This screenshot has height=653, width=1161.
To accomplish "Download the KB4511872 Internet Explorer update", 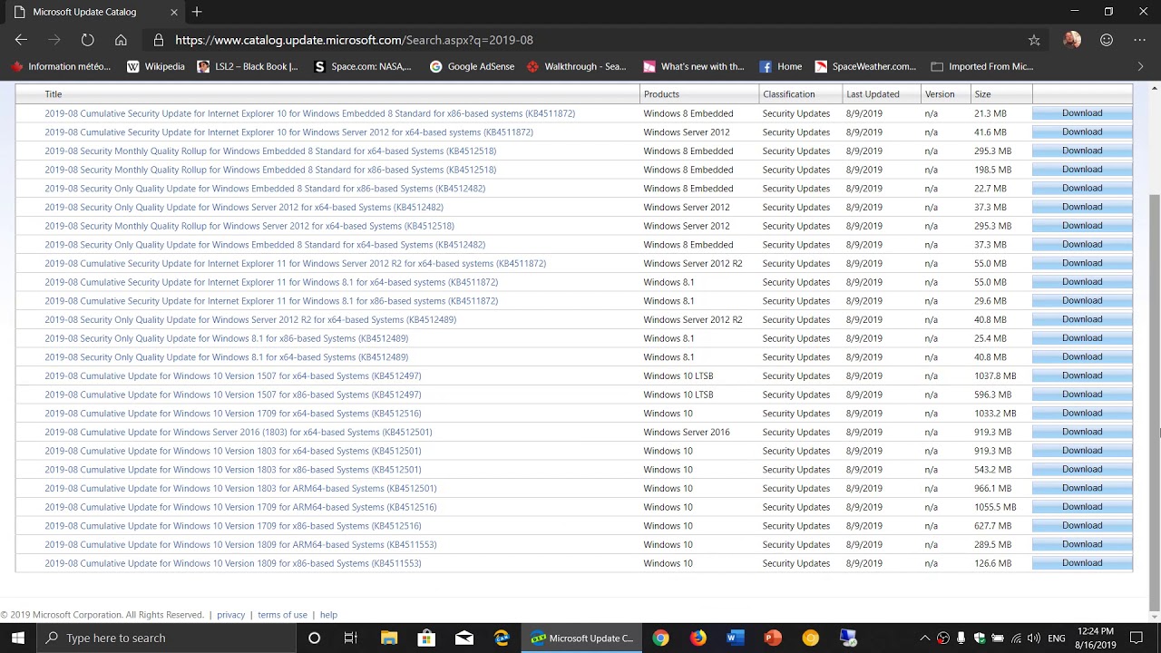I will [1081, 112].
